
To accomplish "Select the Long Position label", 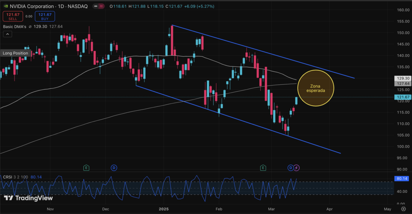I will pos(16,53).
